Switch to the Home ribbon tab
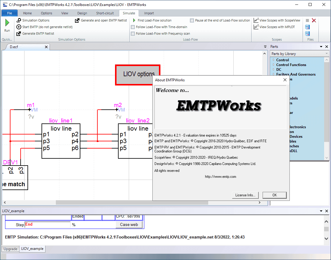The height and width of the screenshot is (260, 331). click(x=27, y=13)
